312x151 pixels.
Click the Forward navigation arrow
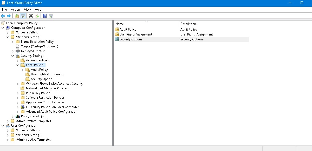click(x=9, y=16)
